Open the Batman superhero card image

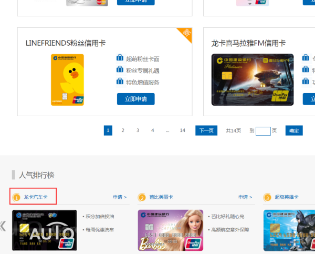pos(289,230)
